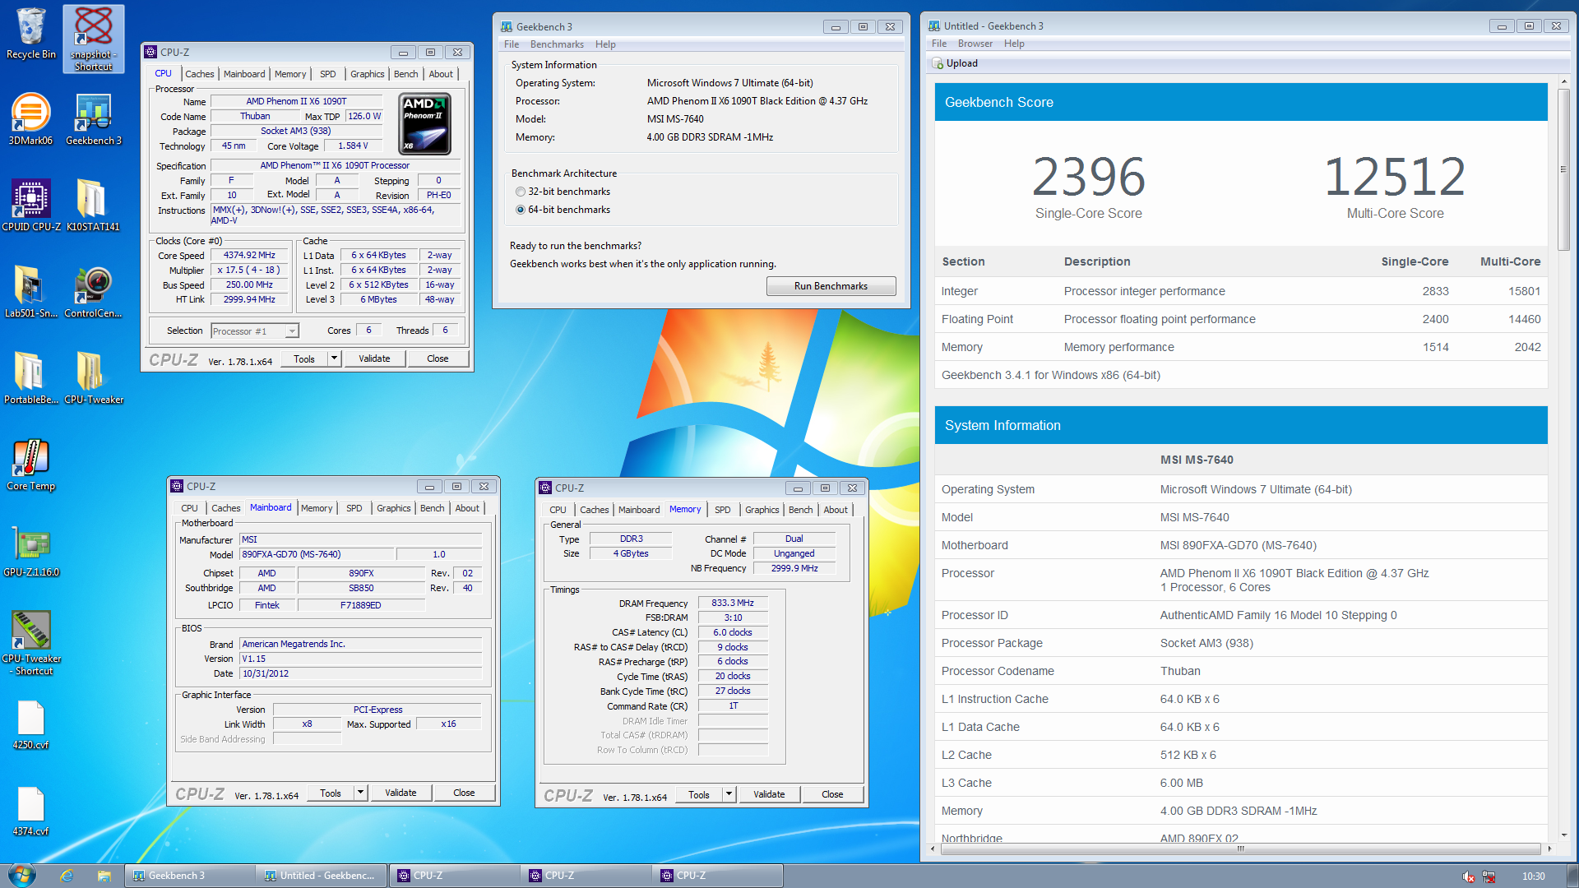The width and height of the screenshot is (1579, 888).
Task: Select 32-bit benchmarks option
Action: tap(521, 192)
